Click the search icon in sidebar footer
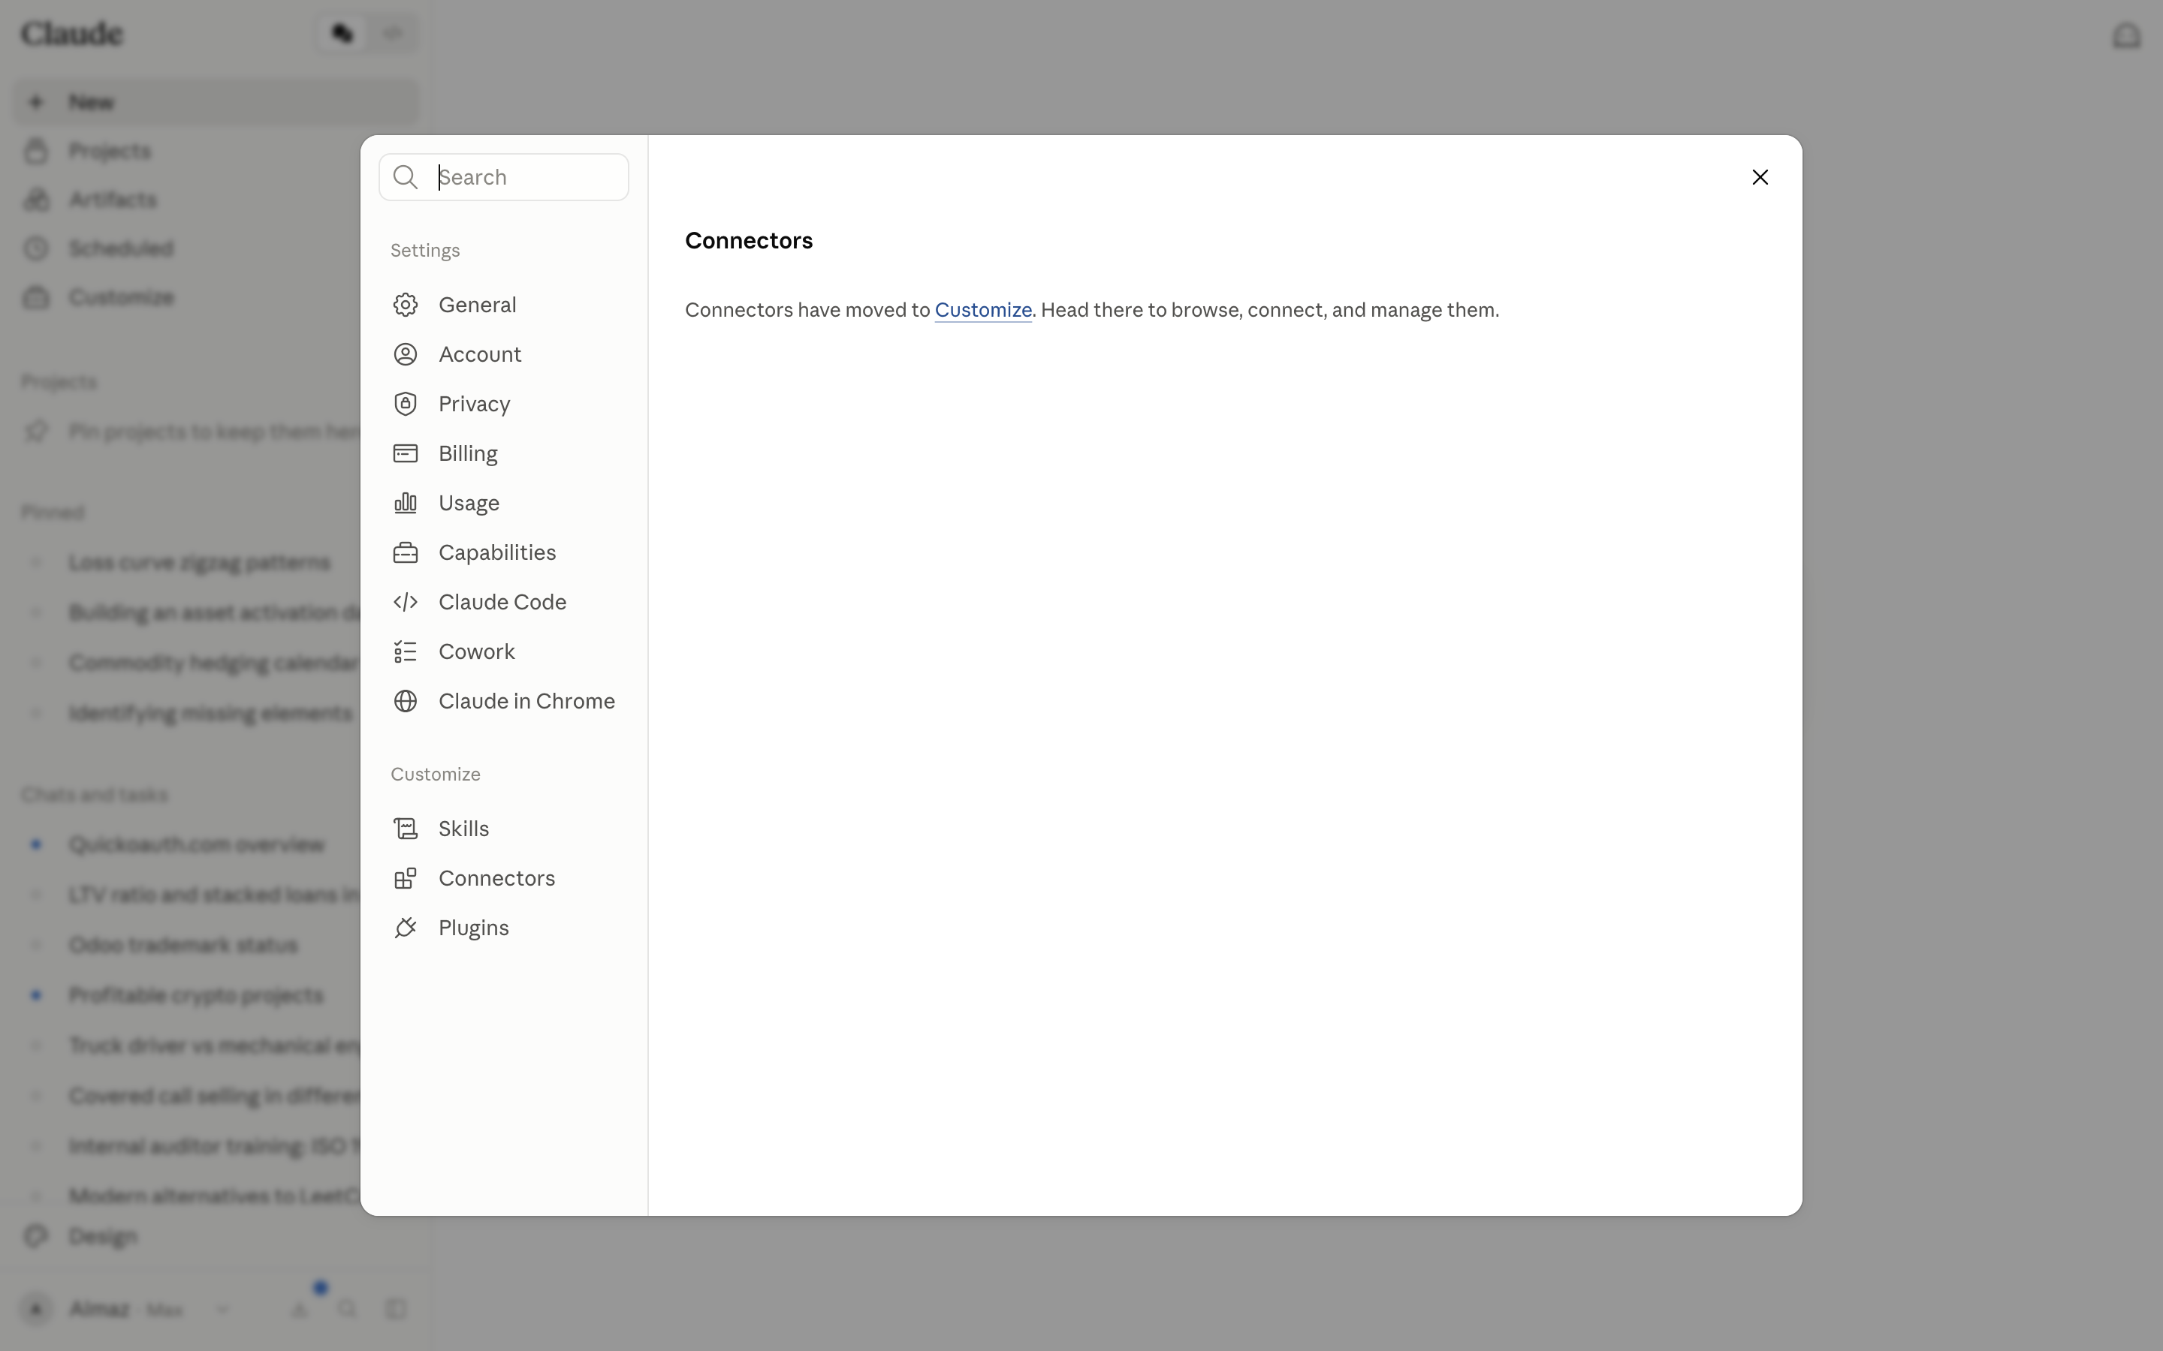 click(x=348, y=1310)
